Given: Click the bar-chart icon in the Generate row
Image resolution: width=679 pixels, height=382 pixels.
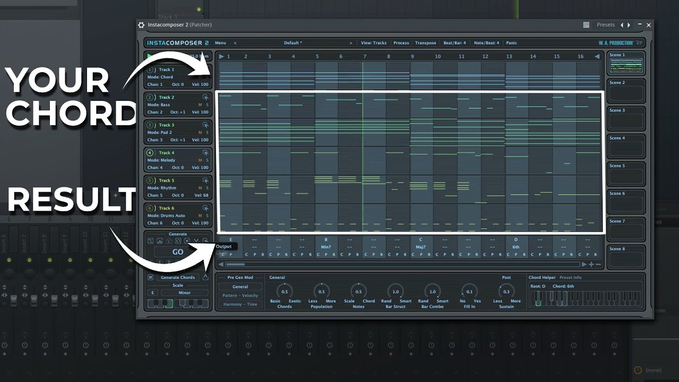Looking at the screenshot, I should (x=160, y=241).
